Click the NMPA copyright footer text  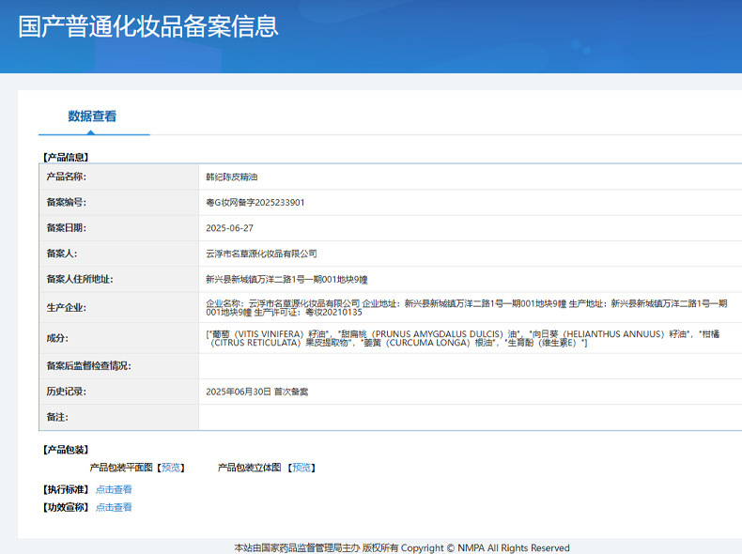(x=401, y=547)
